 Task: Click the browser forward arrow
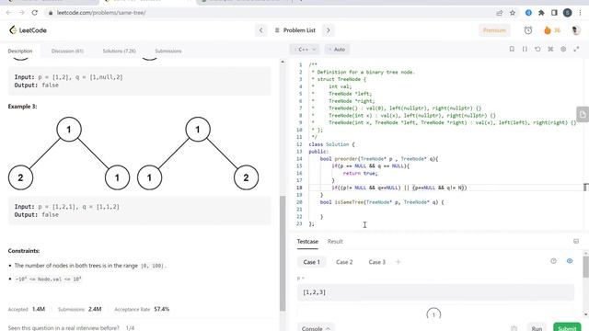coord(22,13)
